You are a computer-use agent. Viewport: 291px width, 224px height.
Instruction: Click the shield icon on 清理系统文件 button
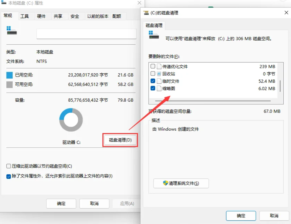click(165, 183)
